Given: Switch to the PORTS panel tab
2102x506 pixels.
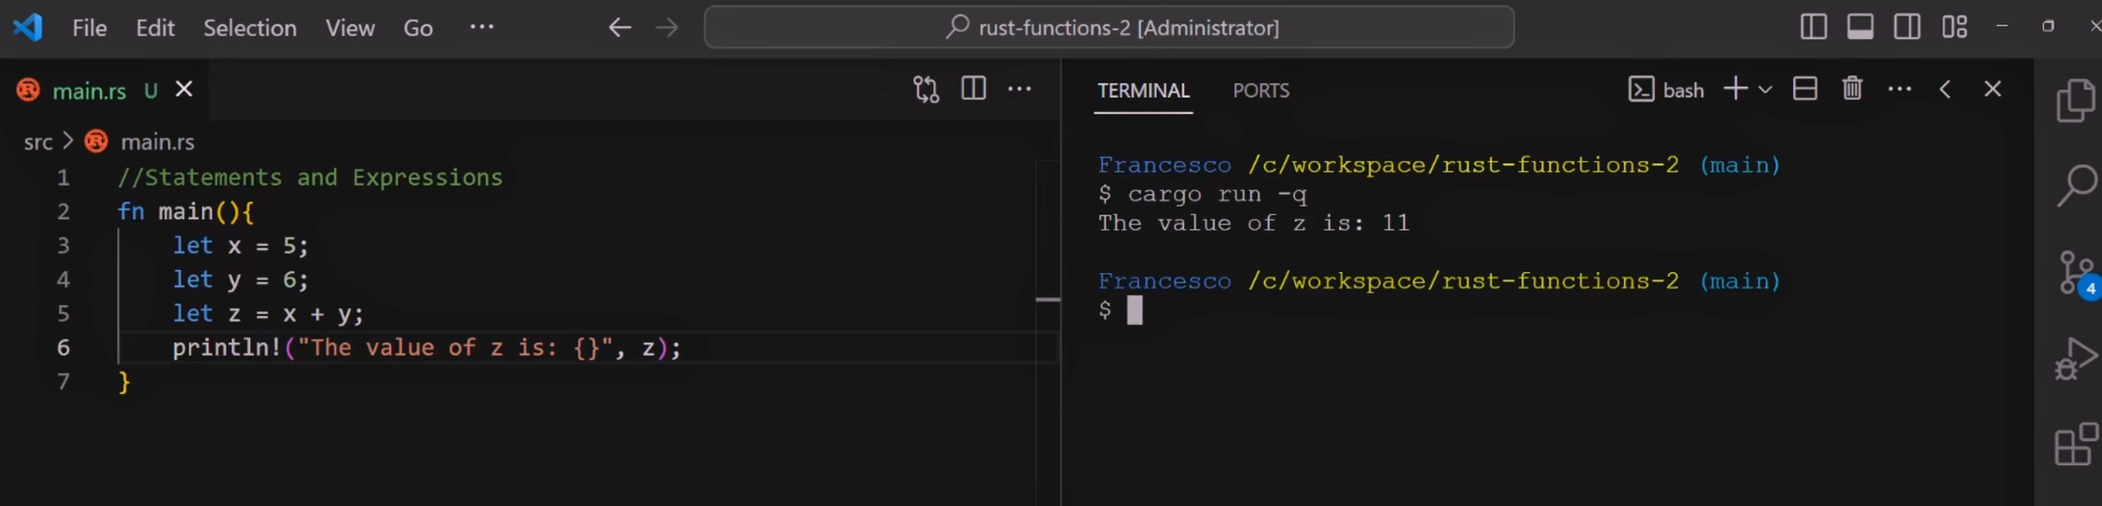Looking at the screenshot, I should click(x=1260, y=90).
